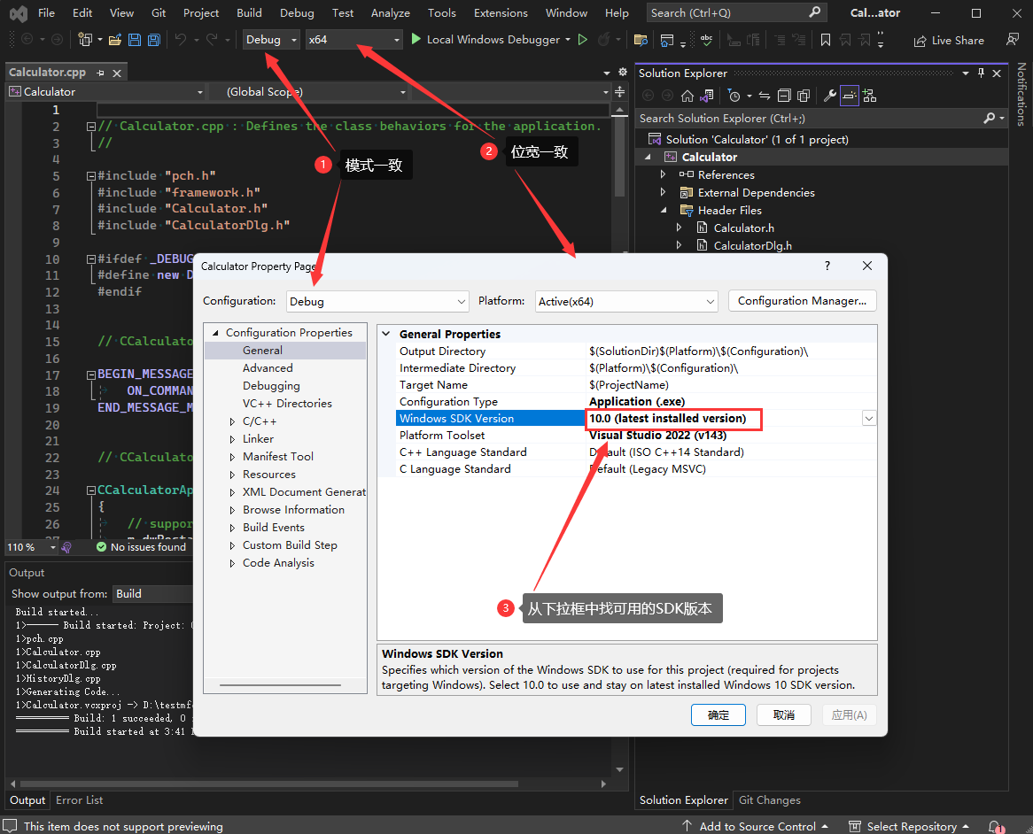Click Add to Source Control in status bar
The width and height of the screenshot is (1033, 834).
coord(757,826)
